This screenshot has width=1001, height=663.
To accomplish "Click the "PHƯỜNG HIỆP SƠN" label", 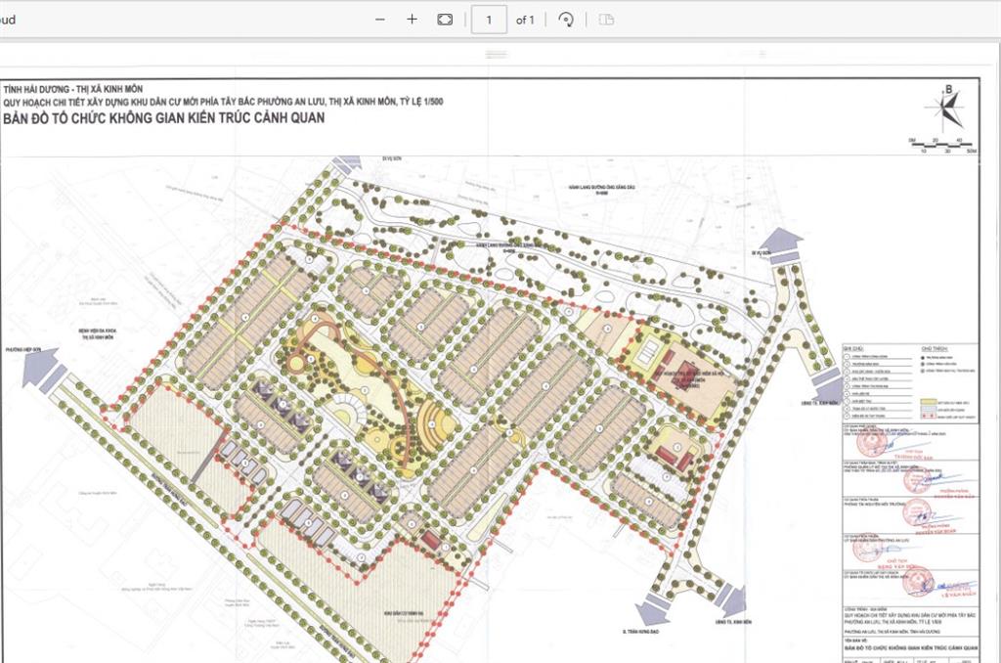I will tap(23, 350).
